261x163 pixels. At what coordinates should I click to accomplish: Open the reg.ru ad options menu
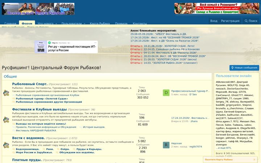(x=95, y=43)
